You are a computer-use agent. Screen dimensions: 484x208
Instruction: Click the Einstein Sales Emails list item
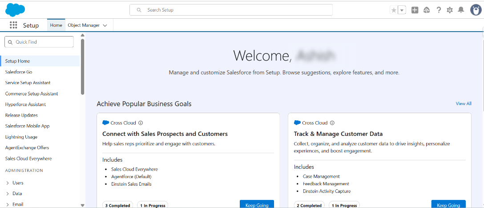[132, 184]
